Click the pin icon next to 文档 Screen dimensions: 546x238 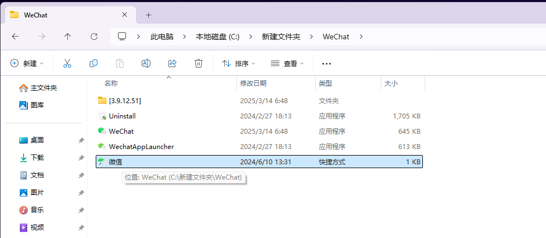click(81, 175)
